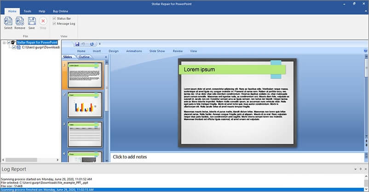Click the Log Report scroll down arrow
The image size is (369, 192).
[x=366, y=189]
